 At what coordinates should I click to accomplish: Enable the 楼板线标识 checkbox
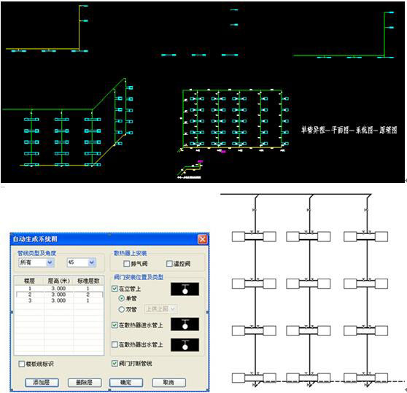coord(22,364)
